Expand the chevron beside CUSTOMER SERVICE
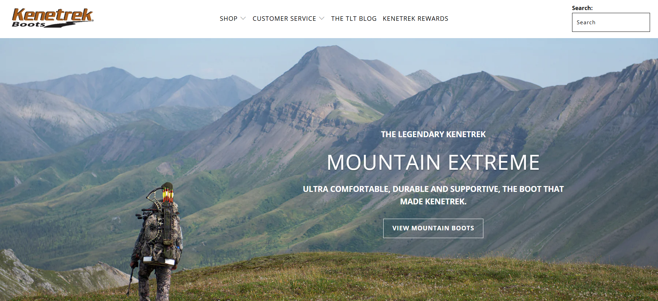The image size is (658, 301). [322, 18]
